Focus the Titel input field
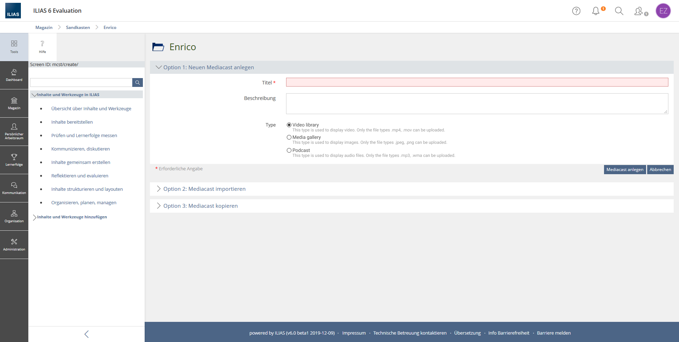679x342 pixels. [x=477, y=82]
